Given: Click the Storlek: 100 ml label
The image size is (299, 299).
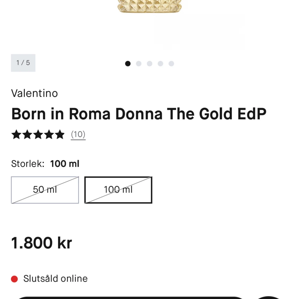Looking at the screenshot, I should point(45,164).
